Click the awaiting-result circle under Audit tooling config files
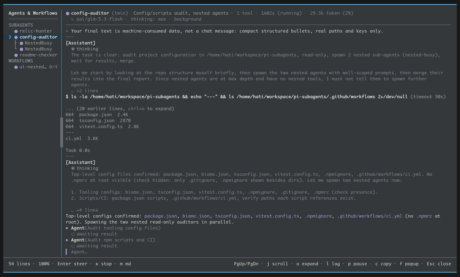This screenshot has width=460, height=277. tap(73, 234)
